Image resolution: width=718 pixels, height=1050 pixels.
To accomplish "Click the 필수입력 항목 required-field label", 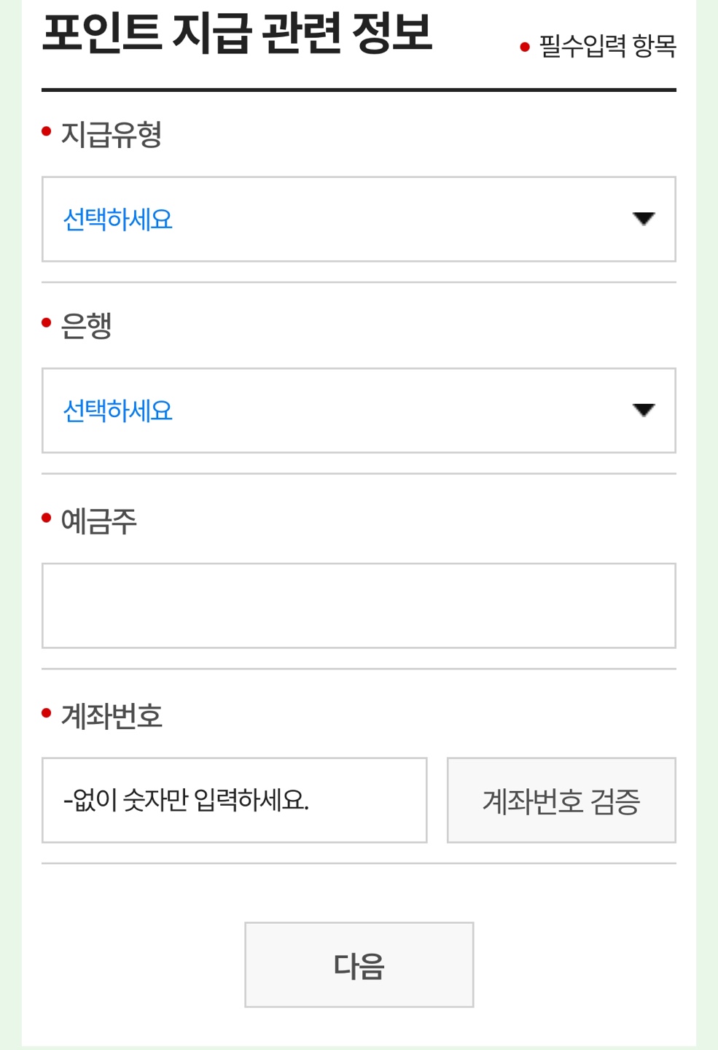I will (x=606, y=47).
